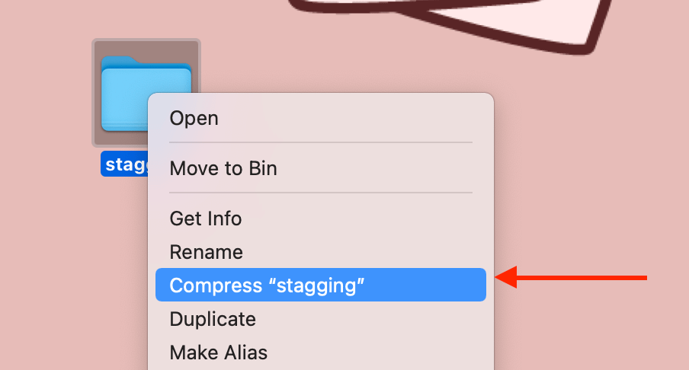Viewport: 689px width, 370px height.
Task: Make a copy using the Duplicate entry
Action: [x=212, y=319]
